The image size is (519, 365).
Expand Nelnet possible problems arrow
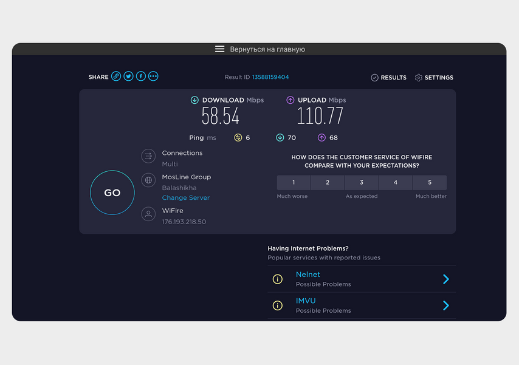[x=446, y=279]
